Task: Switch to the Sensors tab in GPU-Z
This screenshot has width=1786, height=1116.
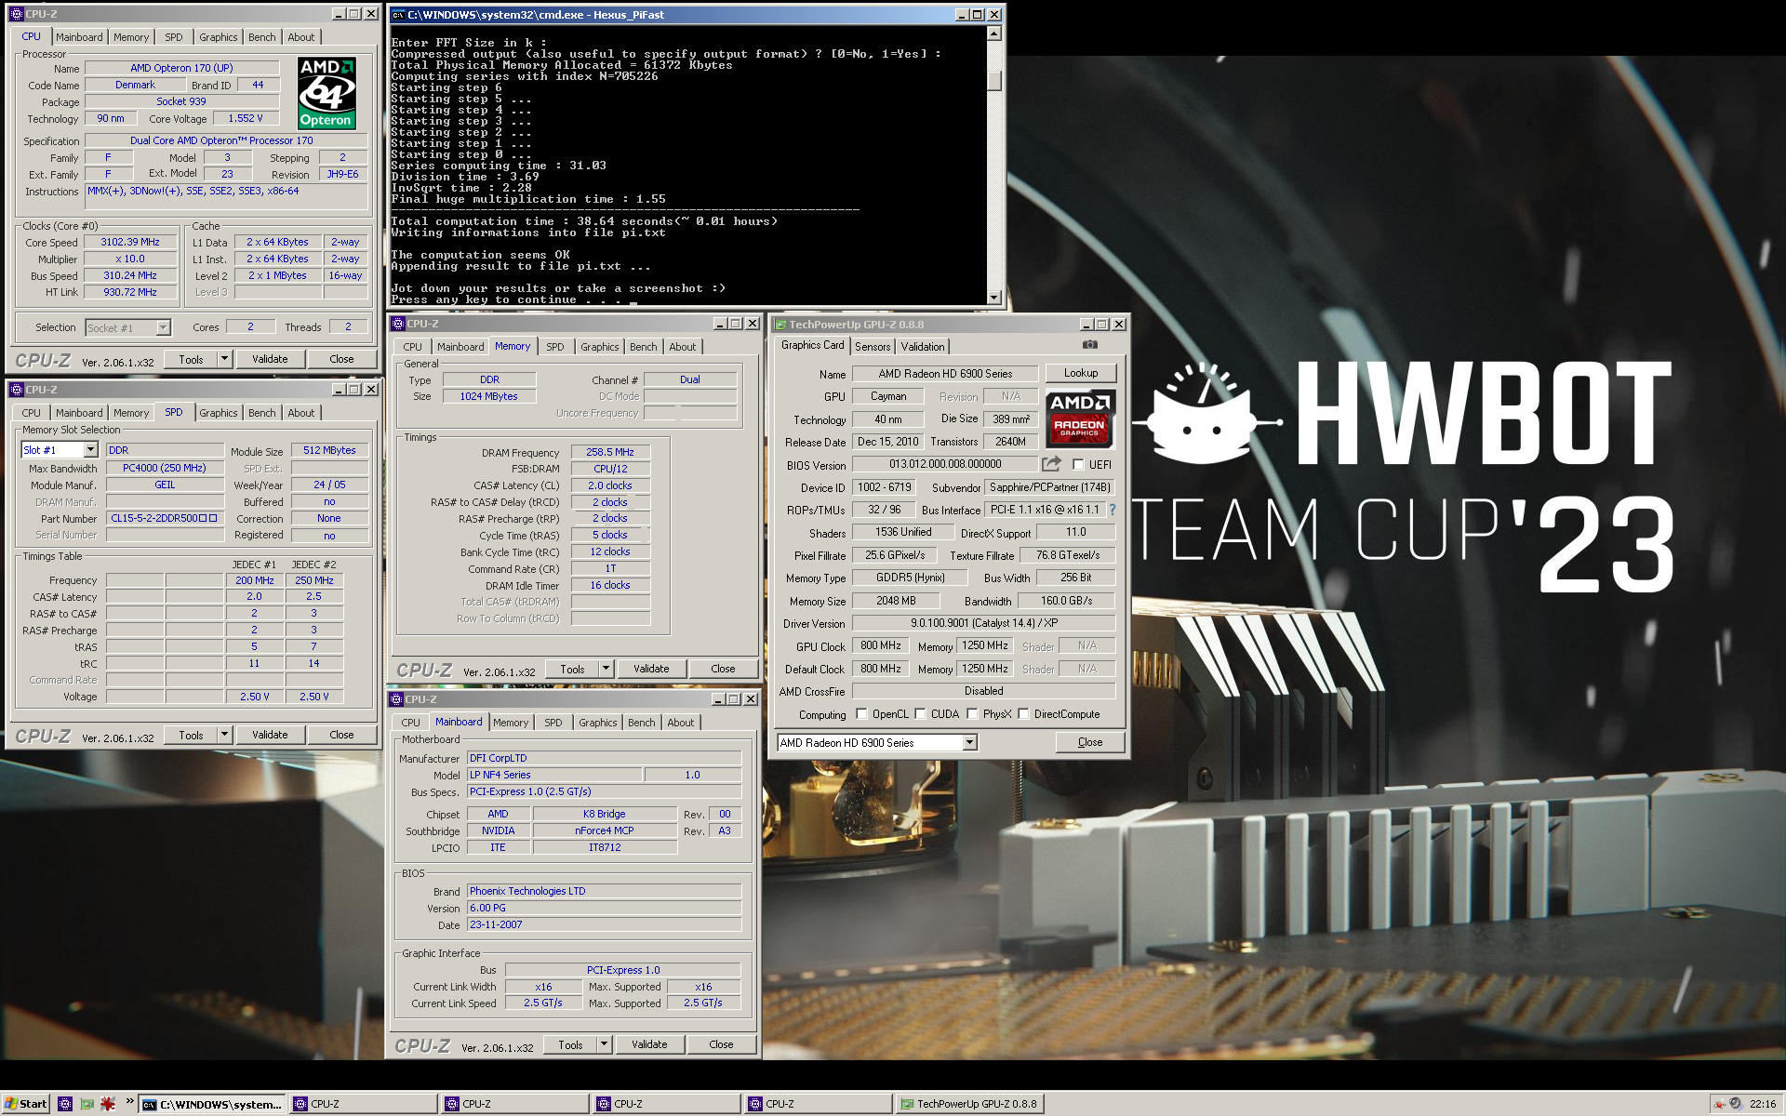Action: pos(873,346)
